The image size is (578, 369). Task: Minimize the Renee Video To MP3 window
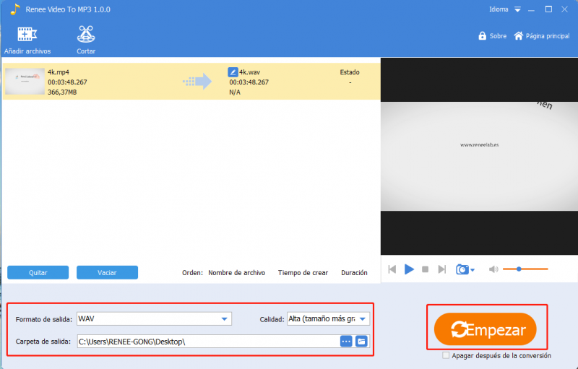pos(531,10)
